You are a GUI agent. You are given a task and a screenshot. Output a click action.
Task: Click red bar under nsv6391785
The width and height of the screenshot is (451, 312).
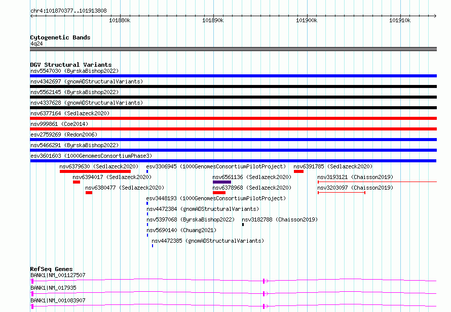point(299,171)
